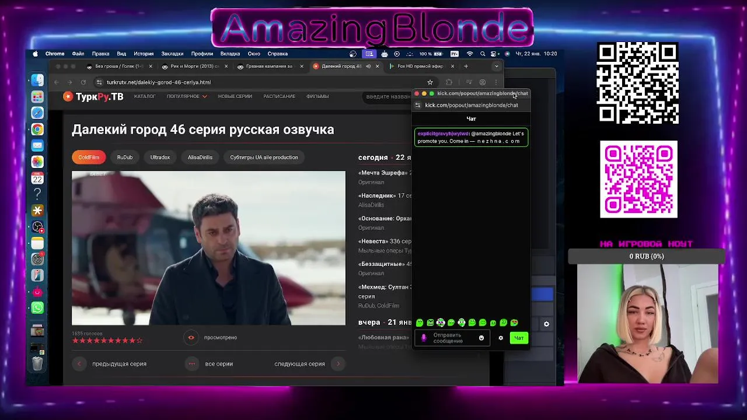Click the site search field 'введите назван'

pyautogui.click(x=388, y=96)
